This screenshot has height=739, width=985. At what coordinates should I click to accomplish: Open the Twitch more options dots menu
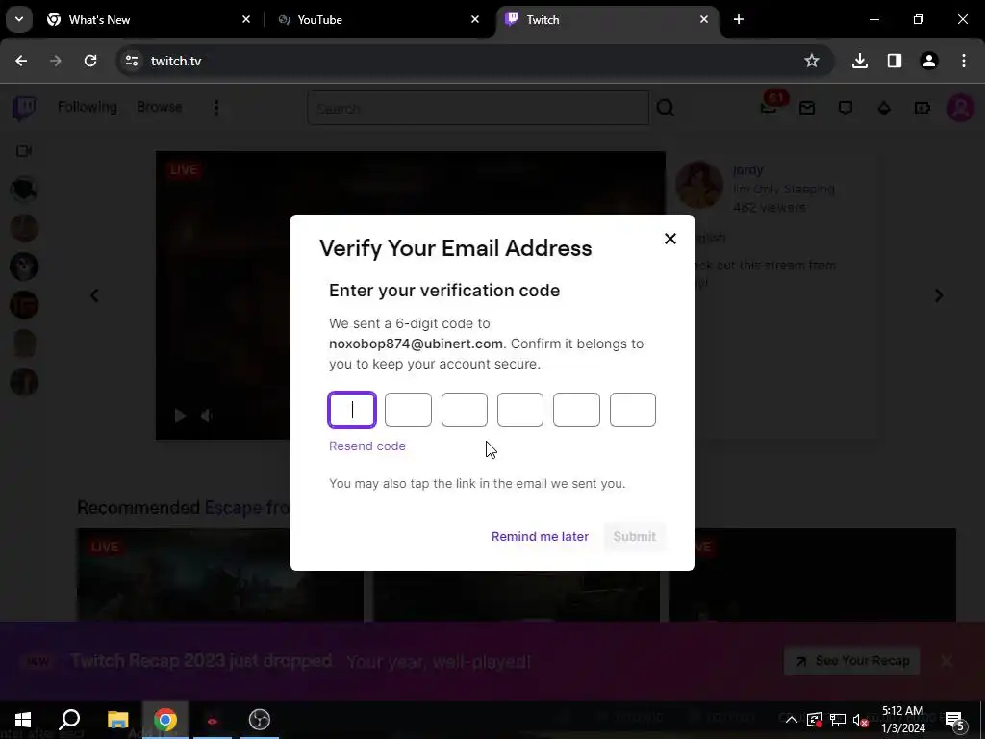pyautogui.click(x=216, y=108)
